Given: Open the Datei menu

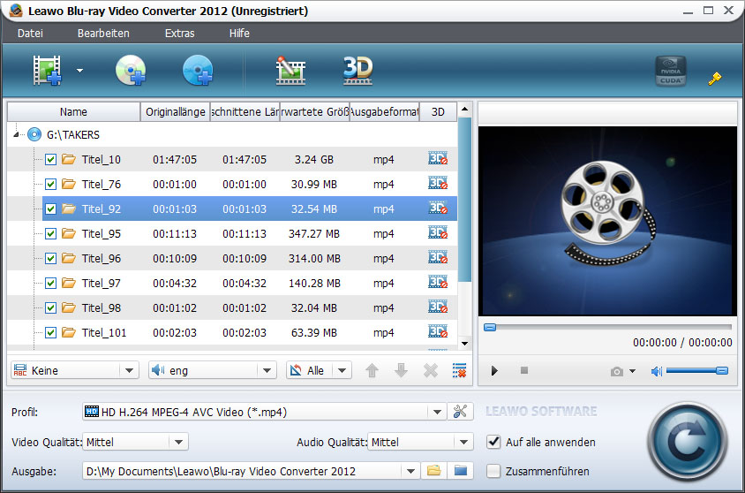Looking at the screenshot, I should [x=30, y=34].
